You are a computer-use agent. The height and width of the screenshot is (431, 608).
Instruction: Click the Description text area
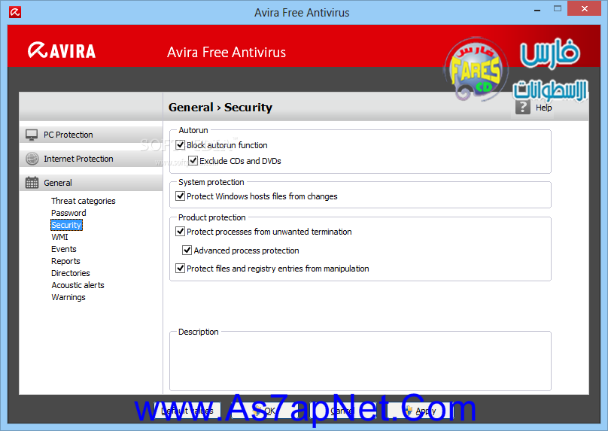[x=360, y=363]
